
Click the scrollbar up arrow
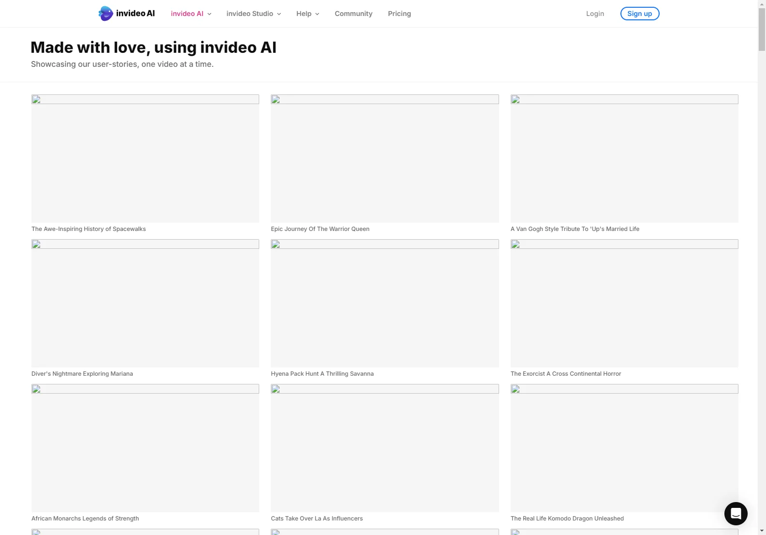coord(762,4)
